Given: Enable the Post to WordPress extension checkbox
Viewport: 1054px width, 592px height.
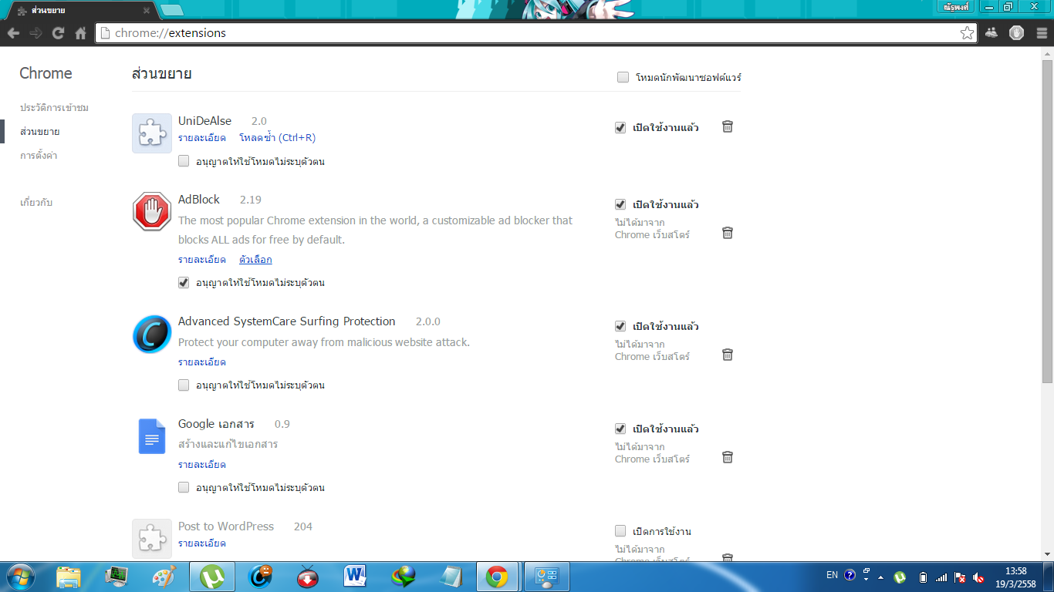Looking at the screenshot, I should pyautogui.click(x=620, y=531).
